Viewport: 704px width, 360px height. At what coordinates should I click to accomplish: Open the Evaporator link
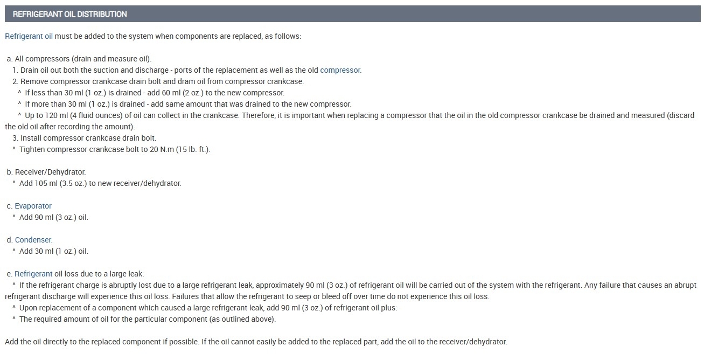click(33, 206)
